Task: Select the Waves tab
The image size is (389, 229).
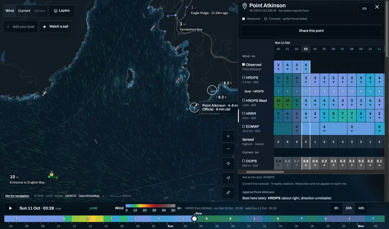Action: click(x=40, y=11)
